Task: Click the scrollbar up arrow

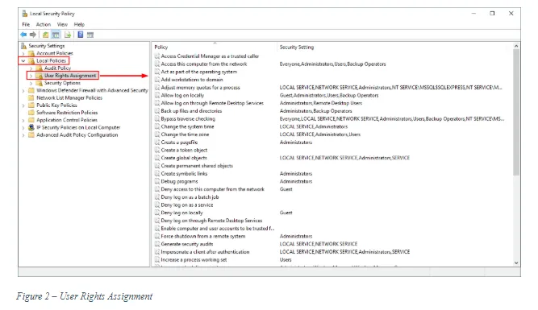Action: point(516,46)
